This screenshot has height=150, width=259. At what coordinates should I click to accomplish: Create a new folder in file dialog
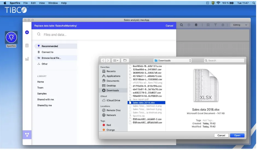tap(125, 60)
